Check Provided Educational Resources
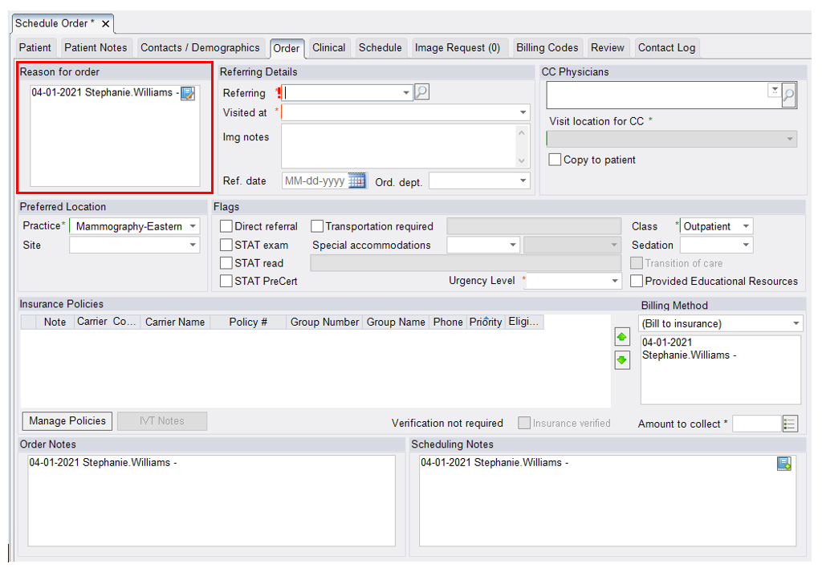The height and width of the screenshot is (568, 822). click(x=637, y=281)
